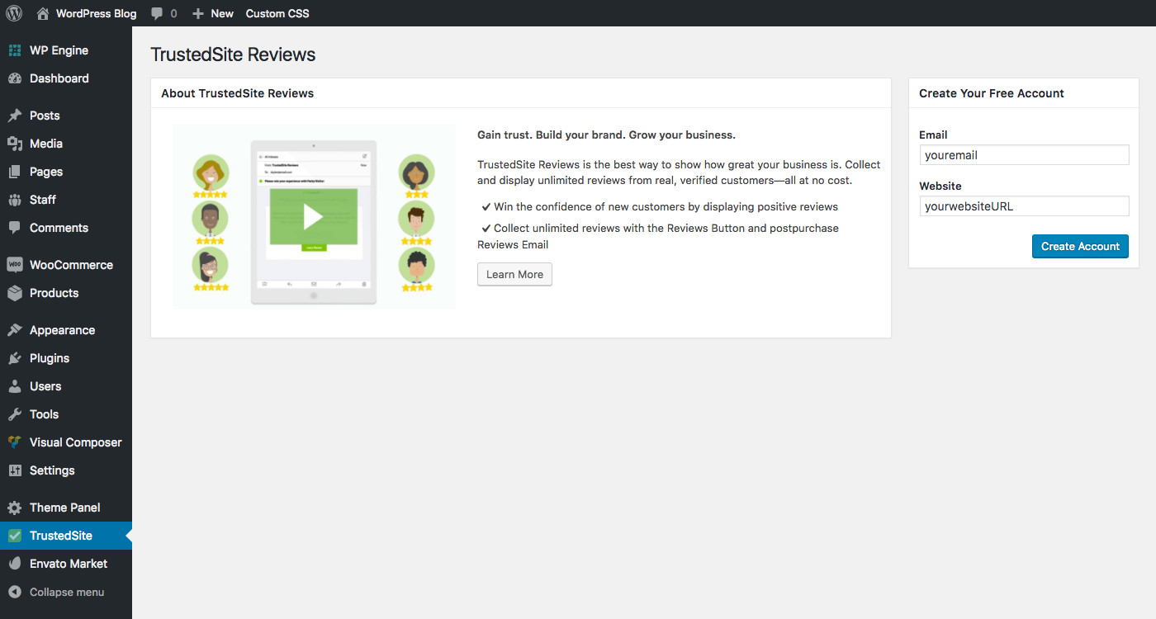Open the Visual Composer menu label
This screenshot has height=619, width=1156.
tap(76, 442)
